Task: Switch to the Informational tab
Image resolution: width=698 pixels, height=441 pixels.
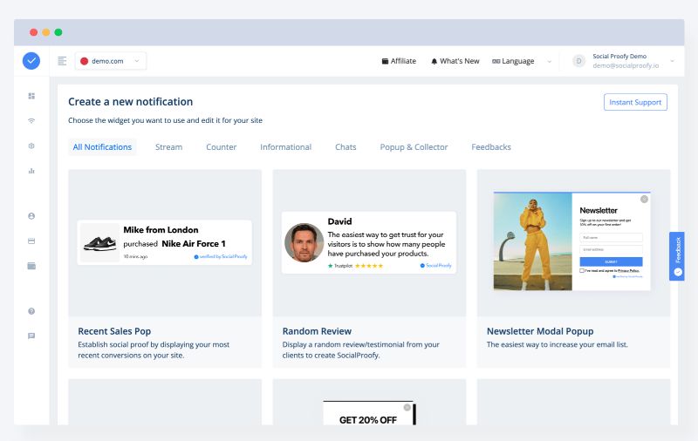Action: (x=286, y=147)
